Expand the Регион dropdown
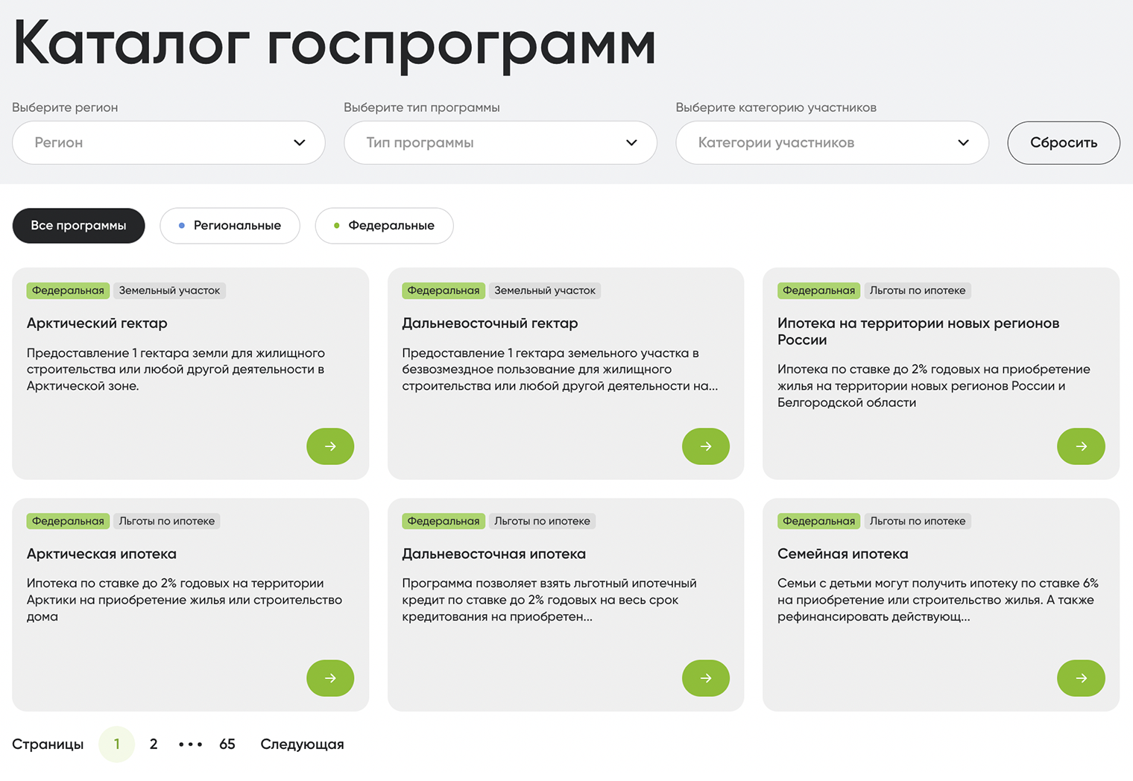 (168, 142)
